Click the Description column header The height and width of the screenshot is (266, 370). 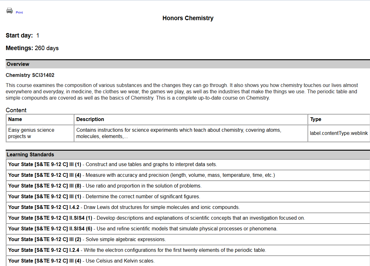pyautogui.click(x=90, y=119)
